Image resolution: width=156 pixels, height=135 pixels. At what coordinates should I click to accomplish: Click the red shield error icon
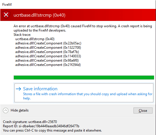(6, 15)
